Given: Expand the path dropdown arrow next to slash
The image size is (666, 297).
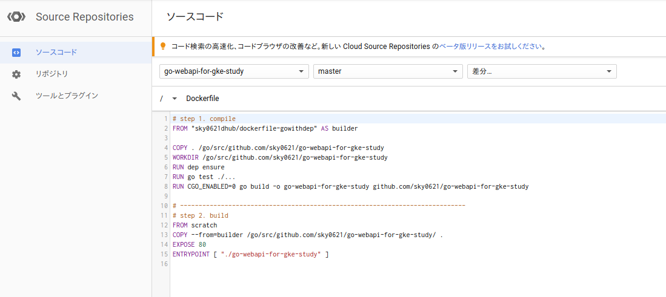Looking at the screenshot, I should [174, 99].
